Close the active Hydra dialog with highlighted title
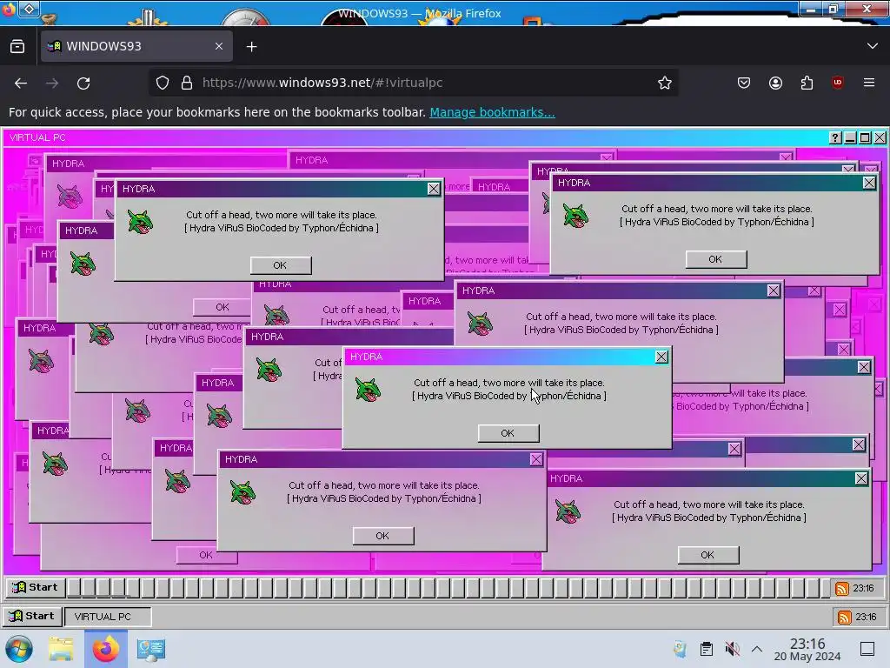Image resolution: width=890 pixels, height=668 pixels. coord(661,357)
